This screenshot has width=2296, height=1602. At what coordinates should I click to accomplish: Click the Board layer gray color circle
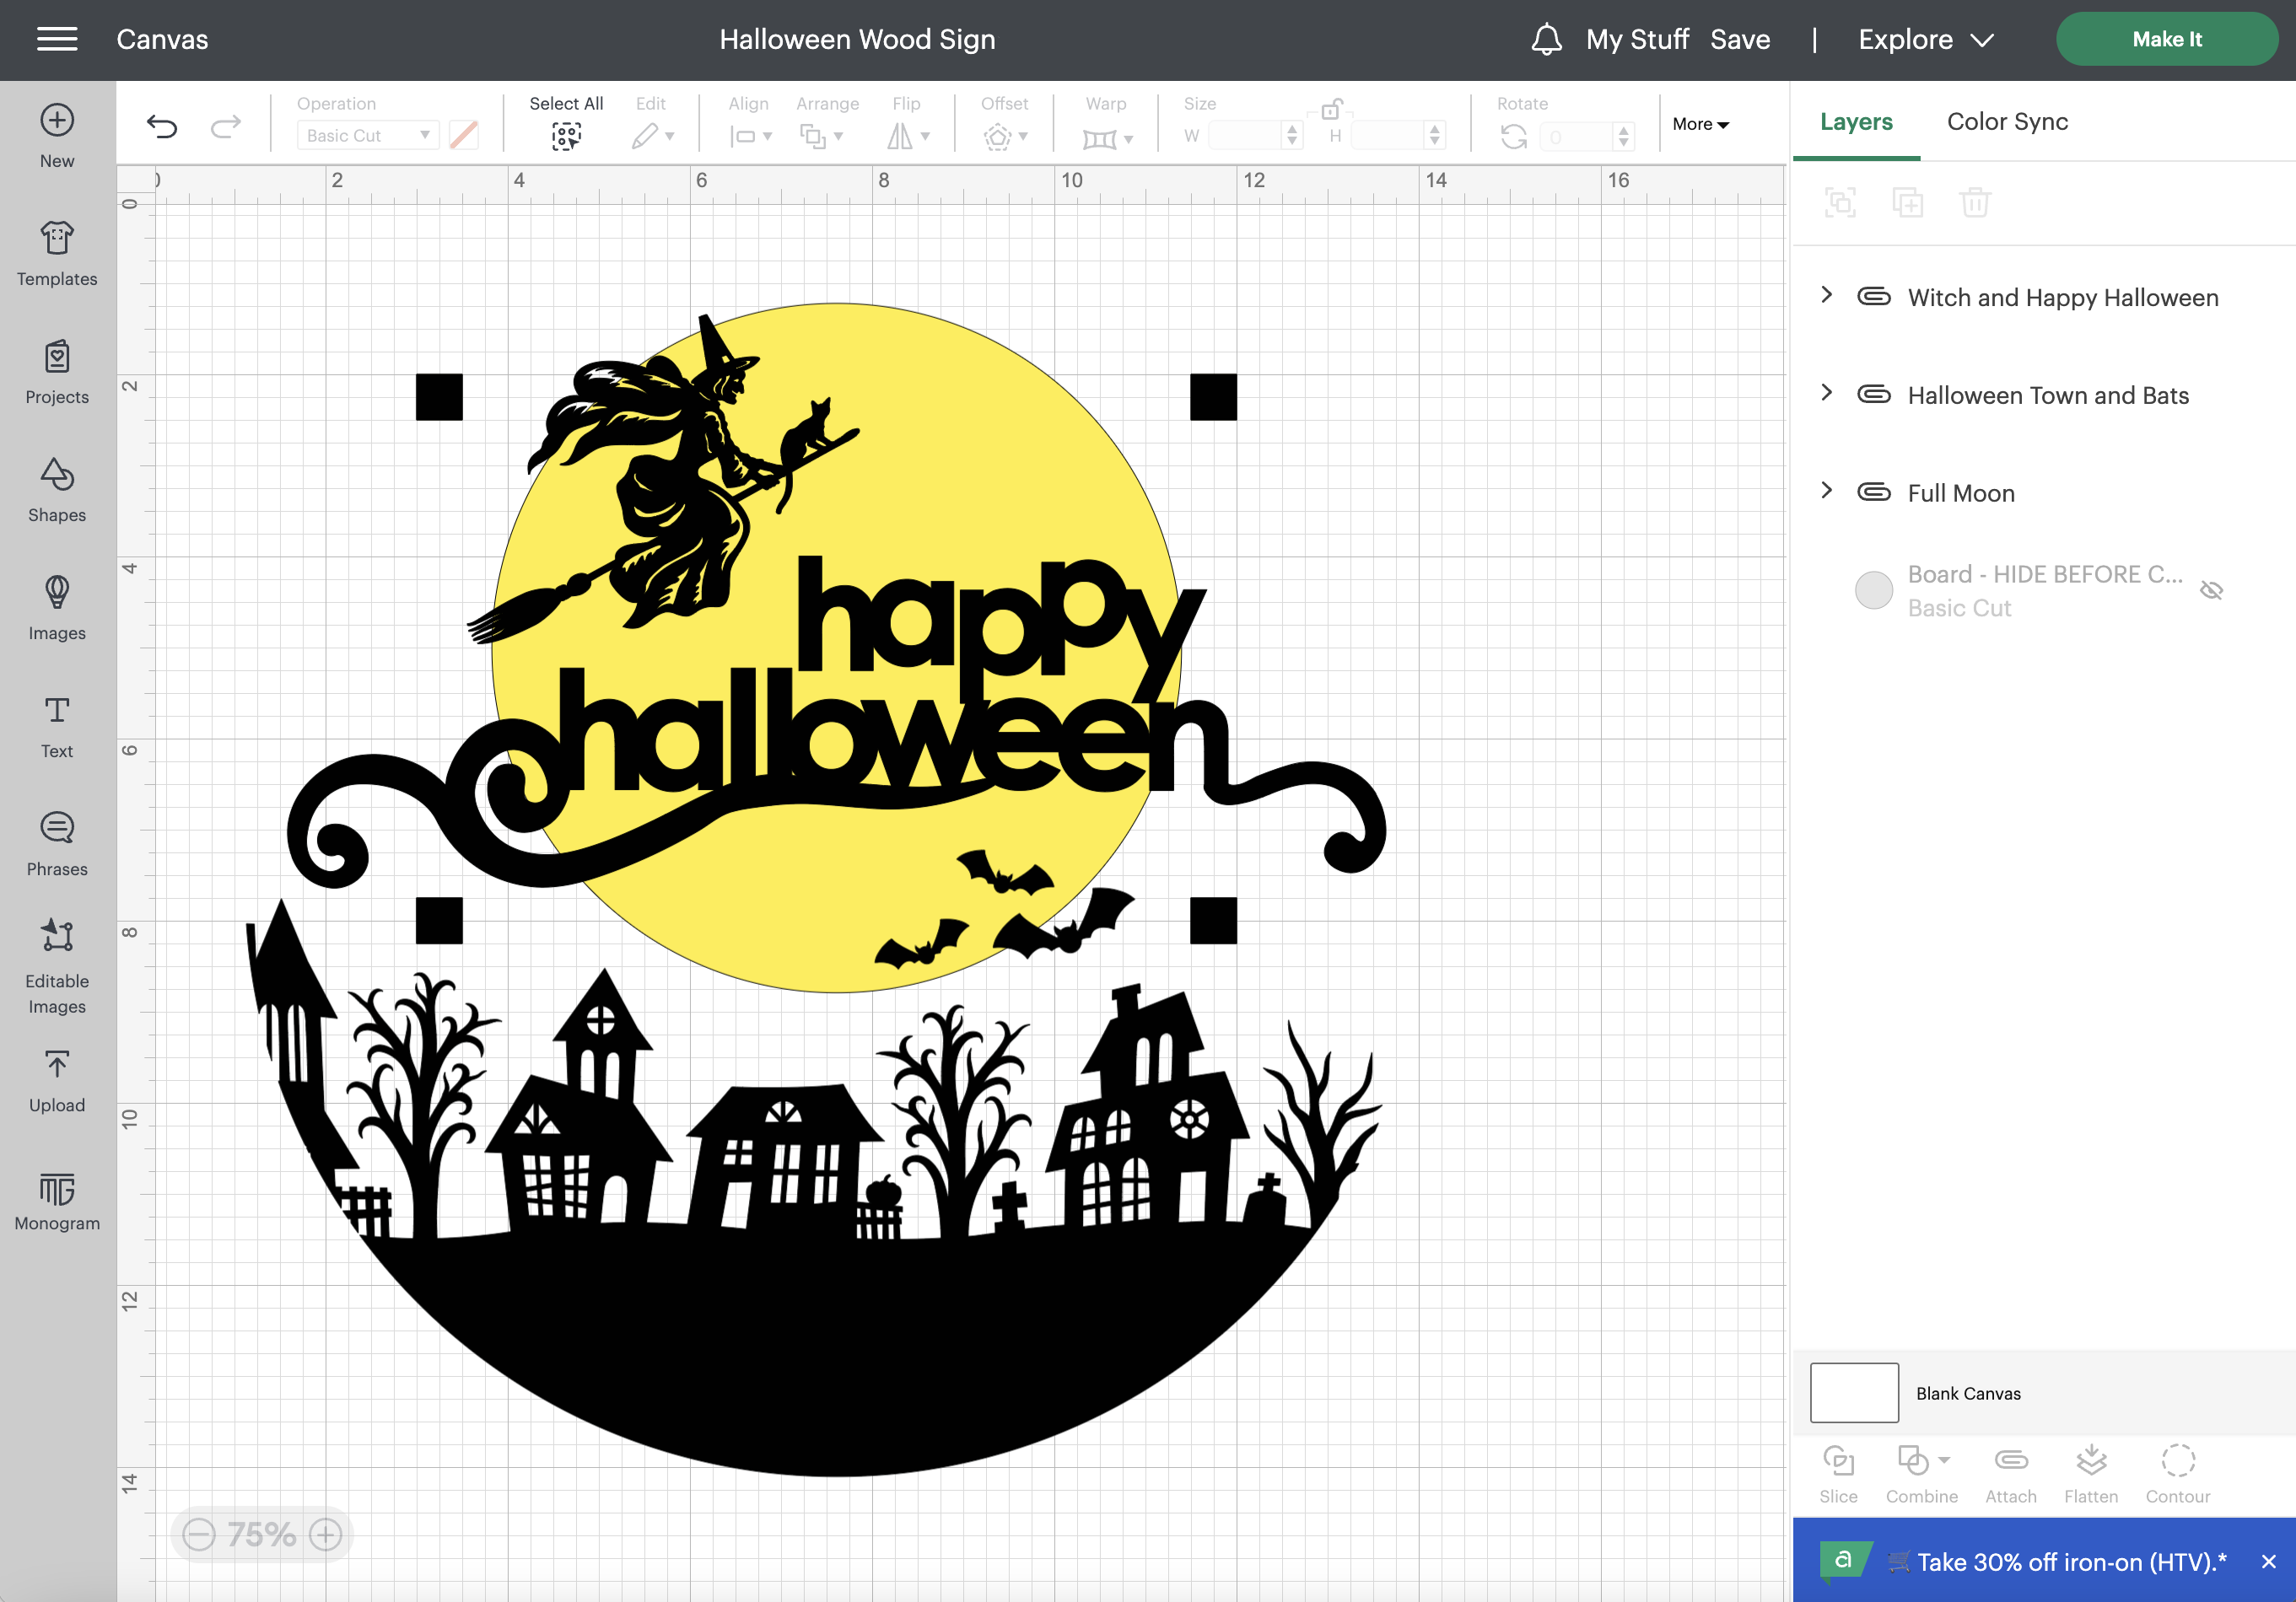[1873, 590]
